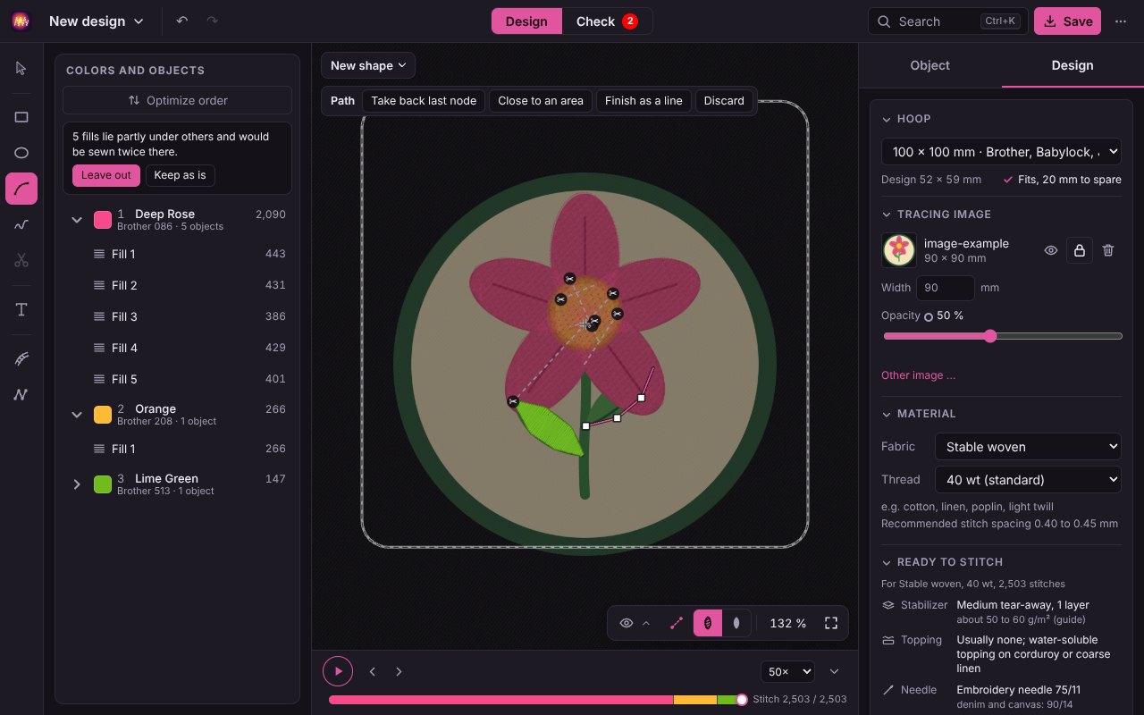Step to next stitch arrow

tap(399, 671)
